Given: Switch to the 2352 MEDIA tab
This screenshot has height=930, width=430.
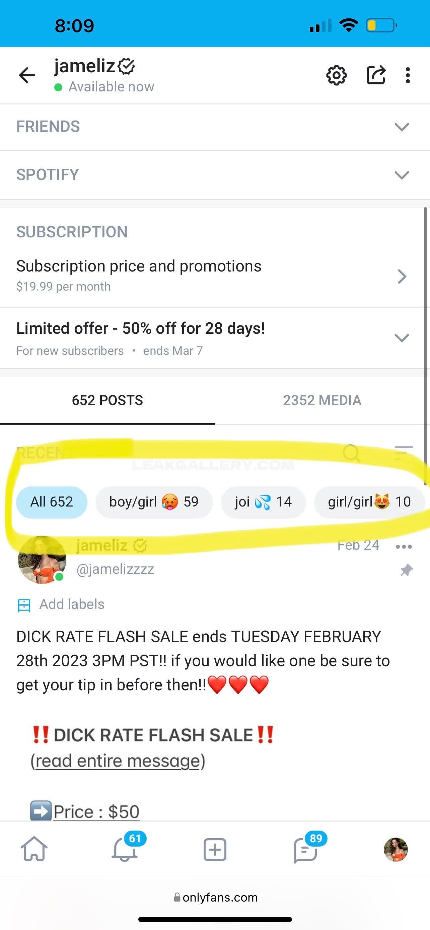Looking at the screenshot, I should (x=322, y=400).
